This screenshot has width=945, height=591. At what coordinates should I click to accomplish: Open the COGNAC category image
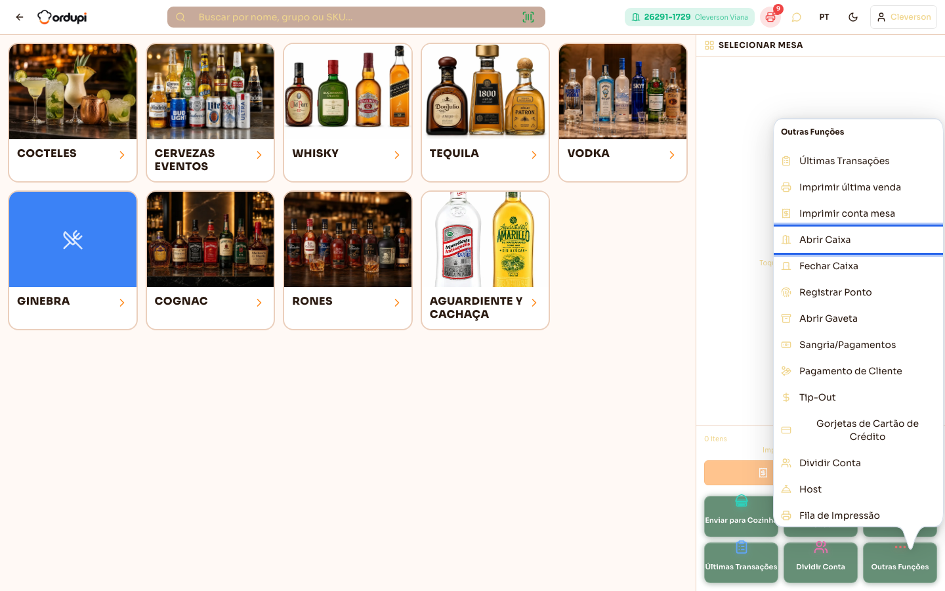210,239
